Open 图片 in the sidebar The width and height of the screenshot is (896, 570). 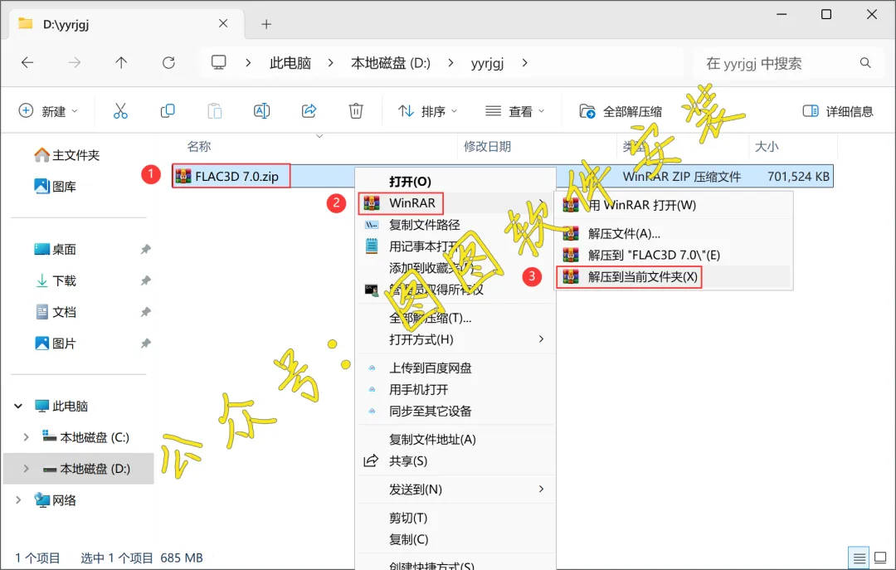coord(55,343)
